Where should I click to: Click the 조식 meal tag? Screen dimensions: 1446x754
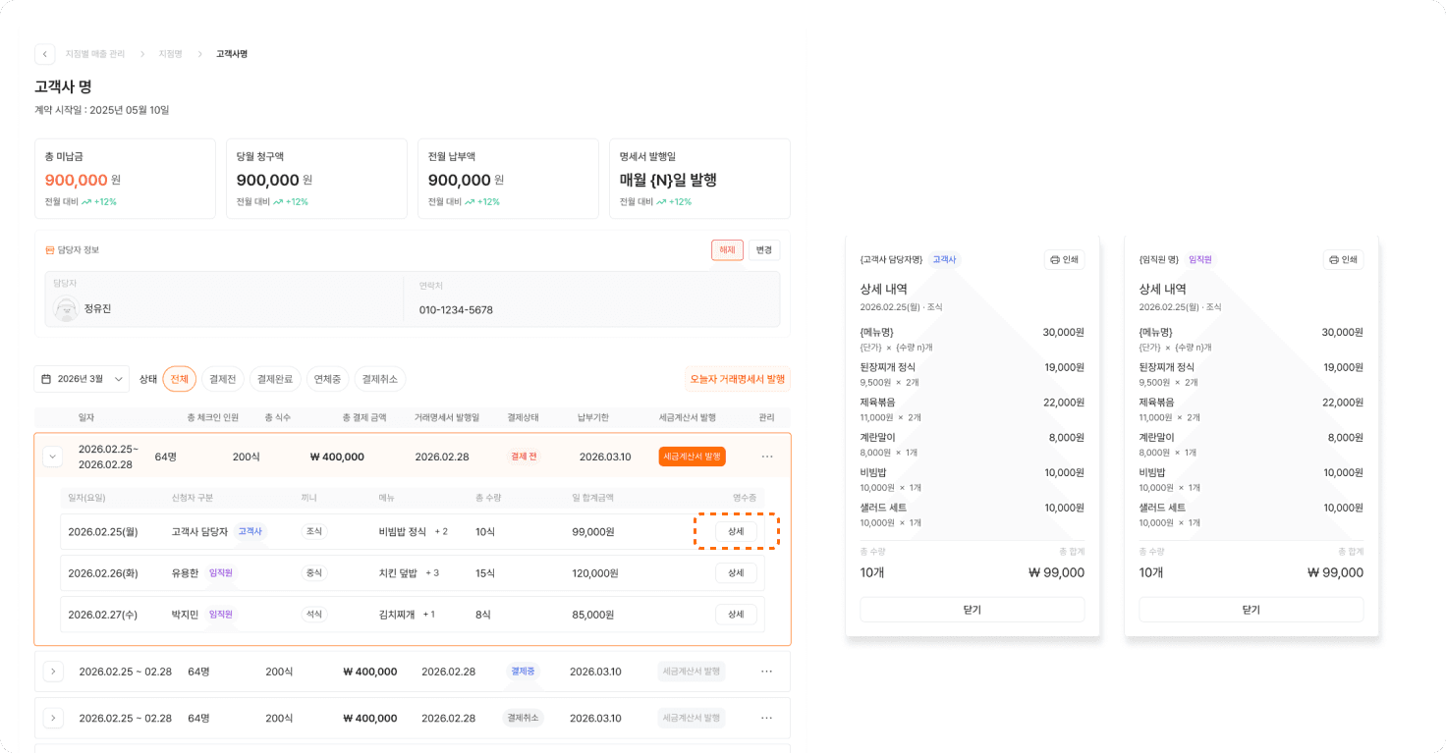click(x=314, y=531)
